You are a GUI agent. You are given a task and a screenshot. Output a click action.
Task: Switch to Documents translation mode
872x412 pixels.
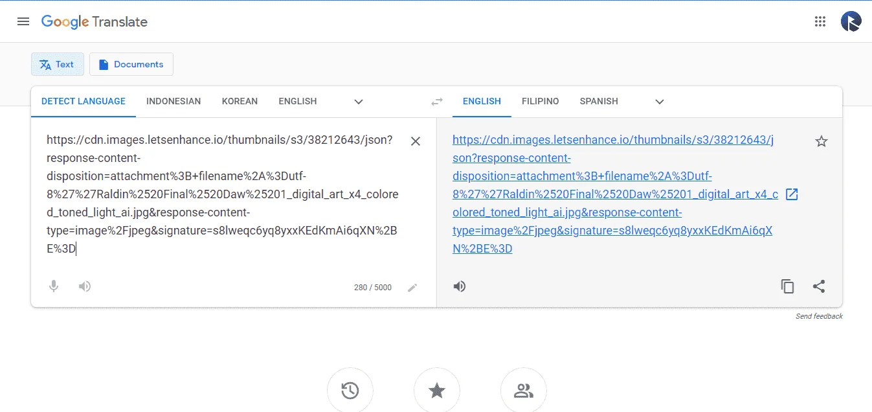[x=131, y=64]
